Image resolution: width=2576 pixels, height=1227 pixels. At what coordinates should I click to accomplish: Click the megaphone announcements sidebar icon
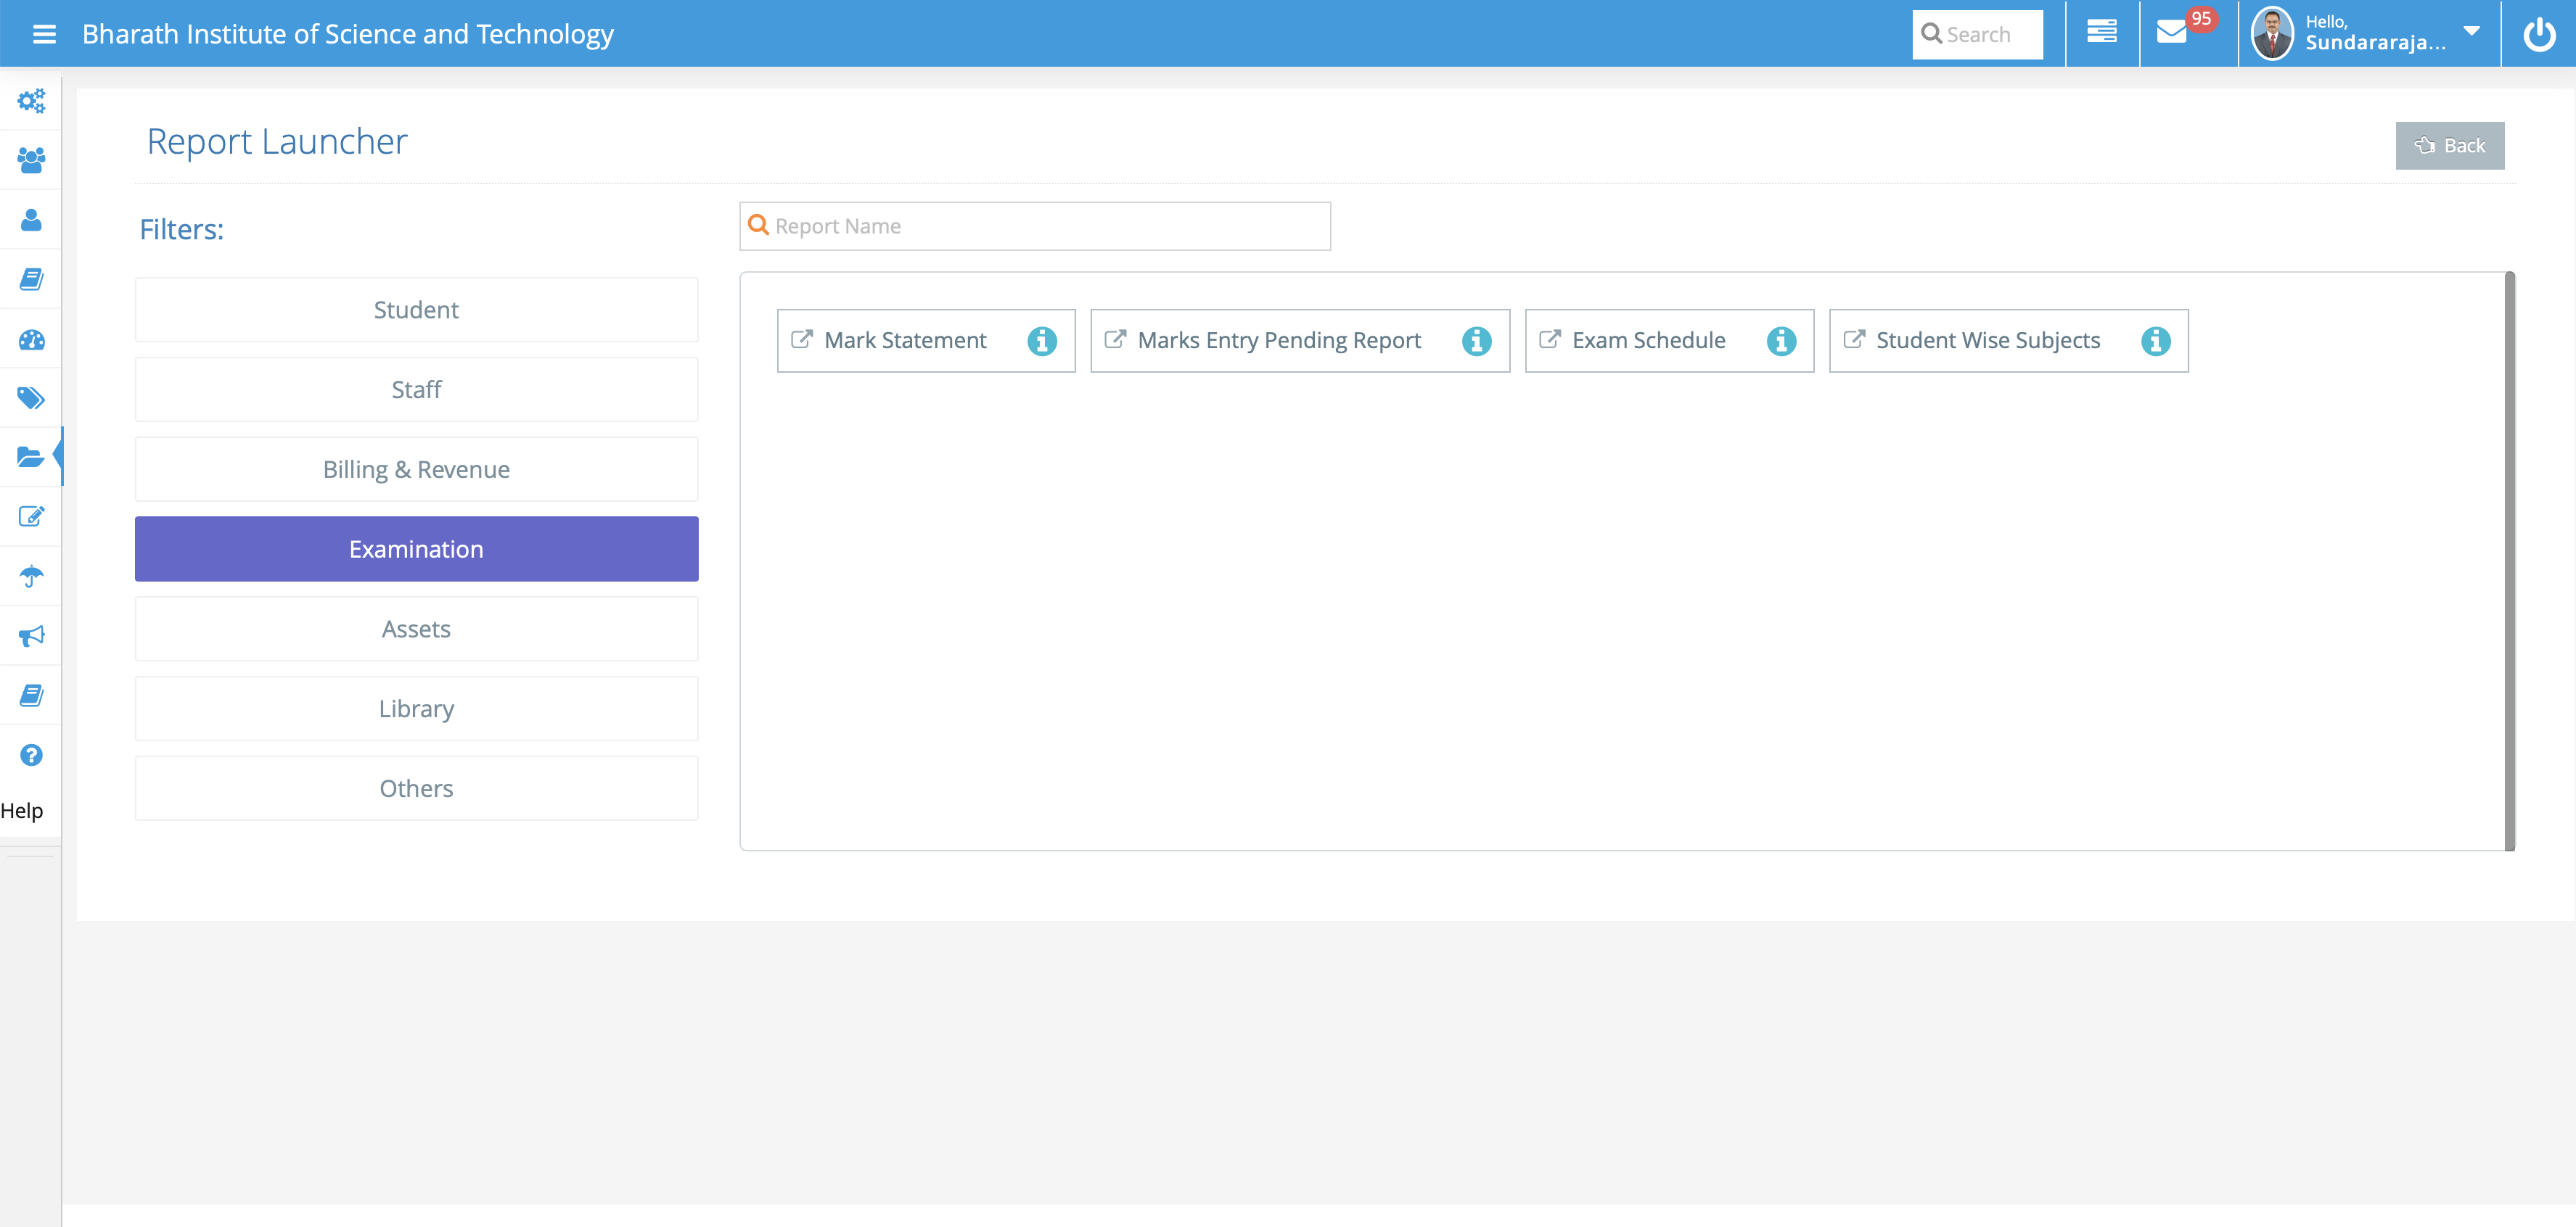[x=31, y=635]
